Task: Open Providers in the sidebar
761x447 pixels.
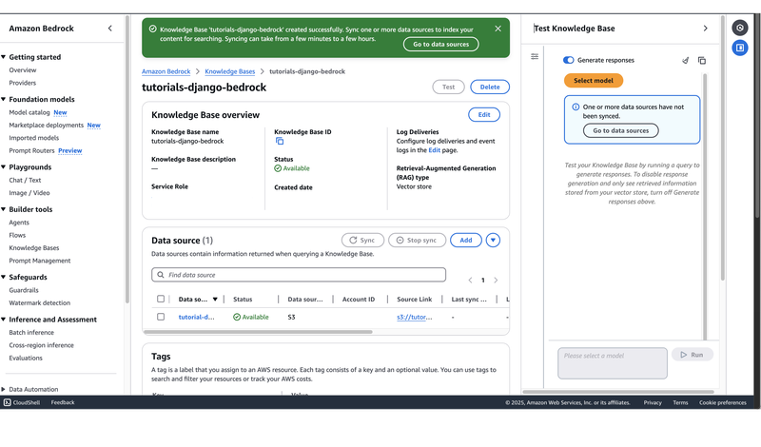Action: coord(22,83)
